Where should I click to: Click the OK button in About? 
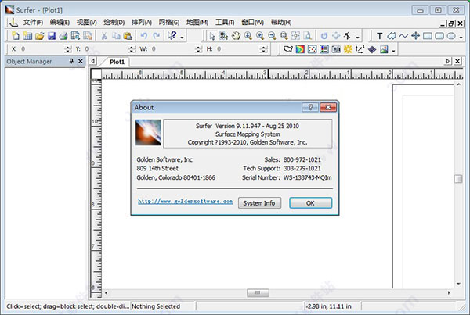[310, 203]
